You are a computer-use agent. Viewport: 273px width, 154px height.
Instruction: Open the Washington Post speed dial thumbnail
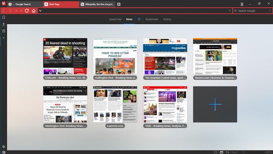[x=65, y=104]
